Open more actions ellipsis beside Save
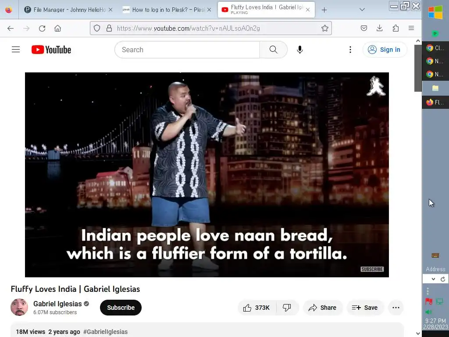The width and height of the screenshot is (449, 337). [396, 308]
